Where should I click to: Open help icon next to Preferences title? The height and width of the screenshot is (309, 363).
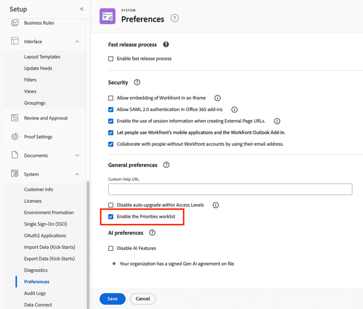175,18
